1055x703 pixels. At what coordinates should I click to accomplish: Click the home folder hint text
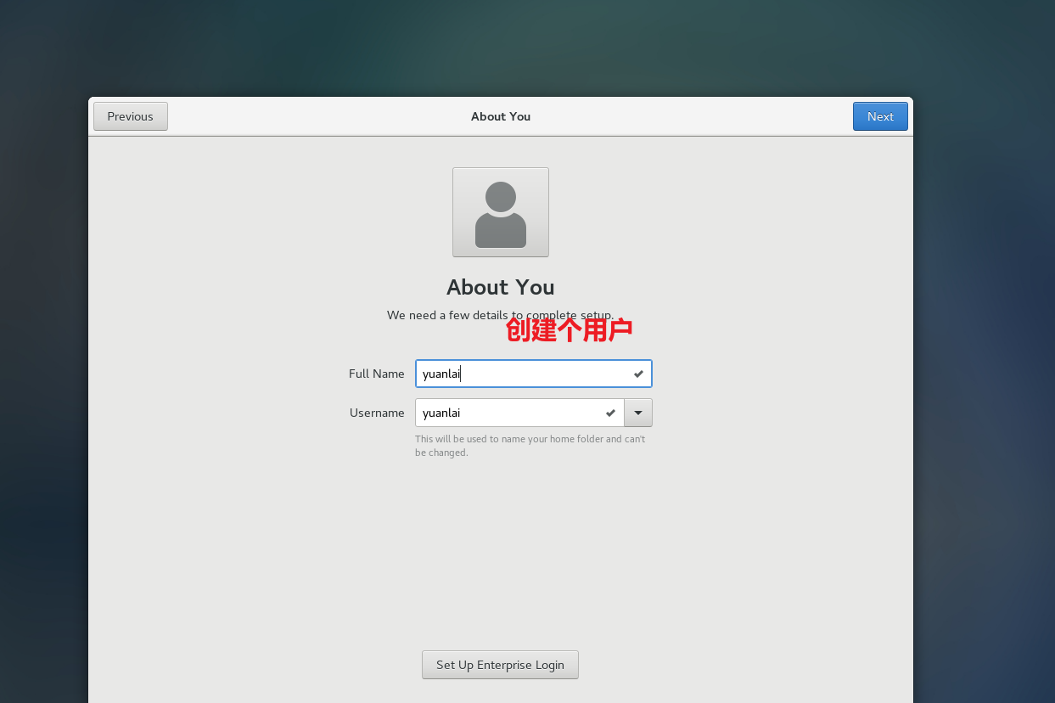point(530,446)
